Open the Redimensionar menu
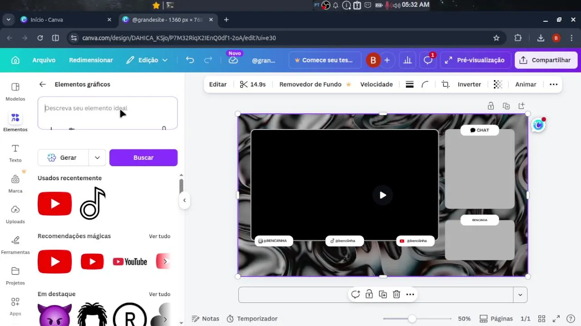This screenshot has width=581, height=326. [x=91, y=60]
